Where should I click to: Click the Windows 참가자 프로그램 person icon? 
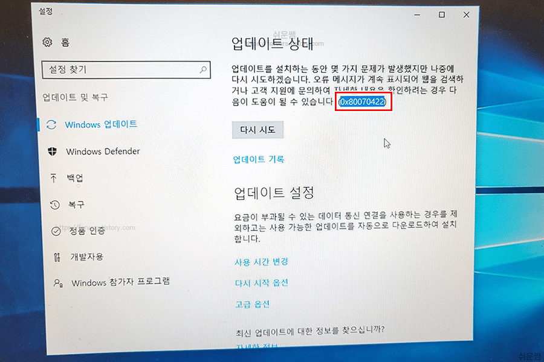coord(58,284)
